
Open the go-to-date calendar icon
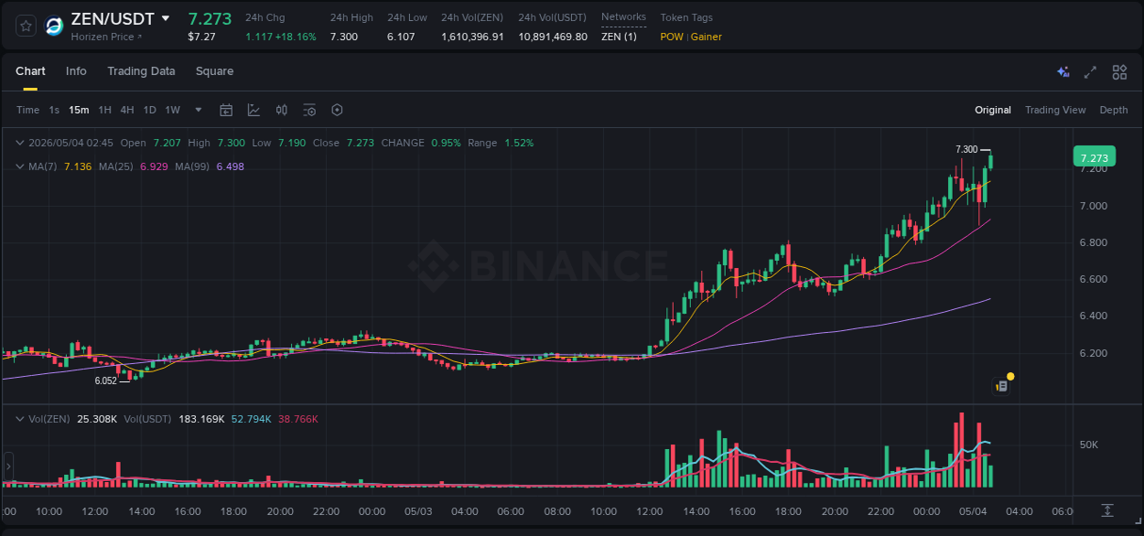226,110
